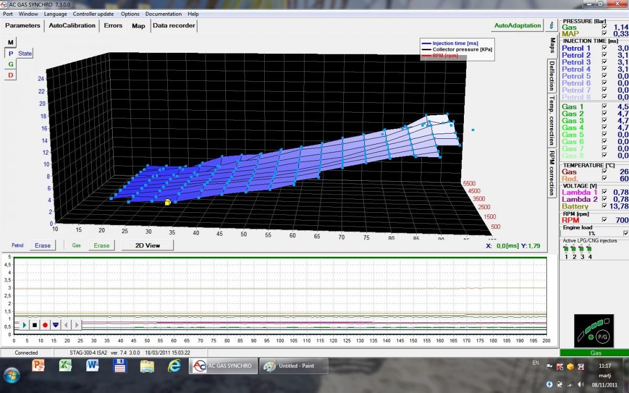Toggle the Lambda 1 voltage checkbox
Screen dimensions: 629x393
coord(605,192)
